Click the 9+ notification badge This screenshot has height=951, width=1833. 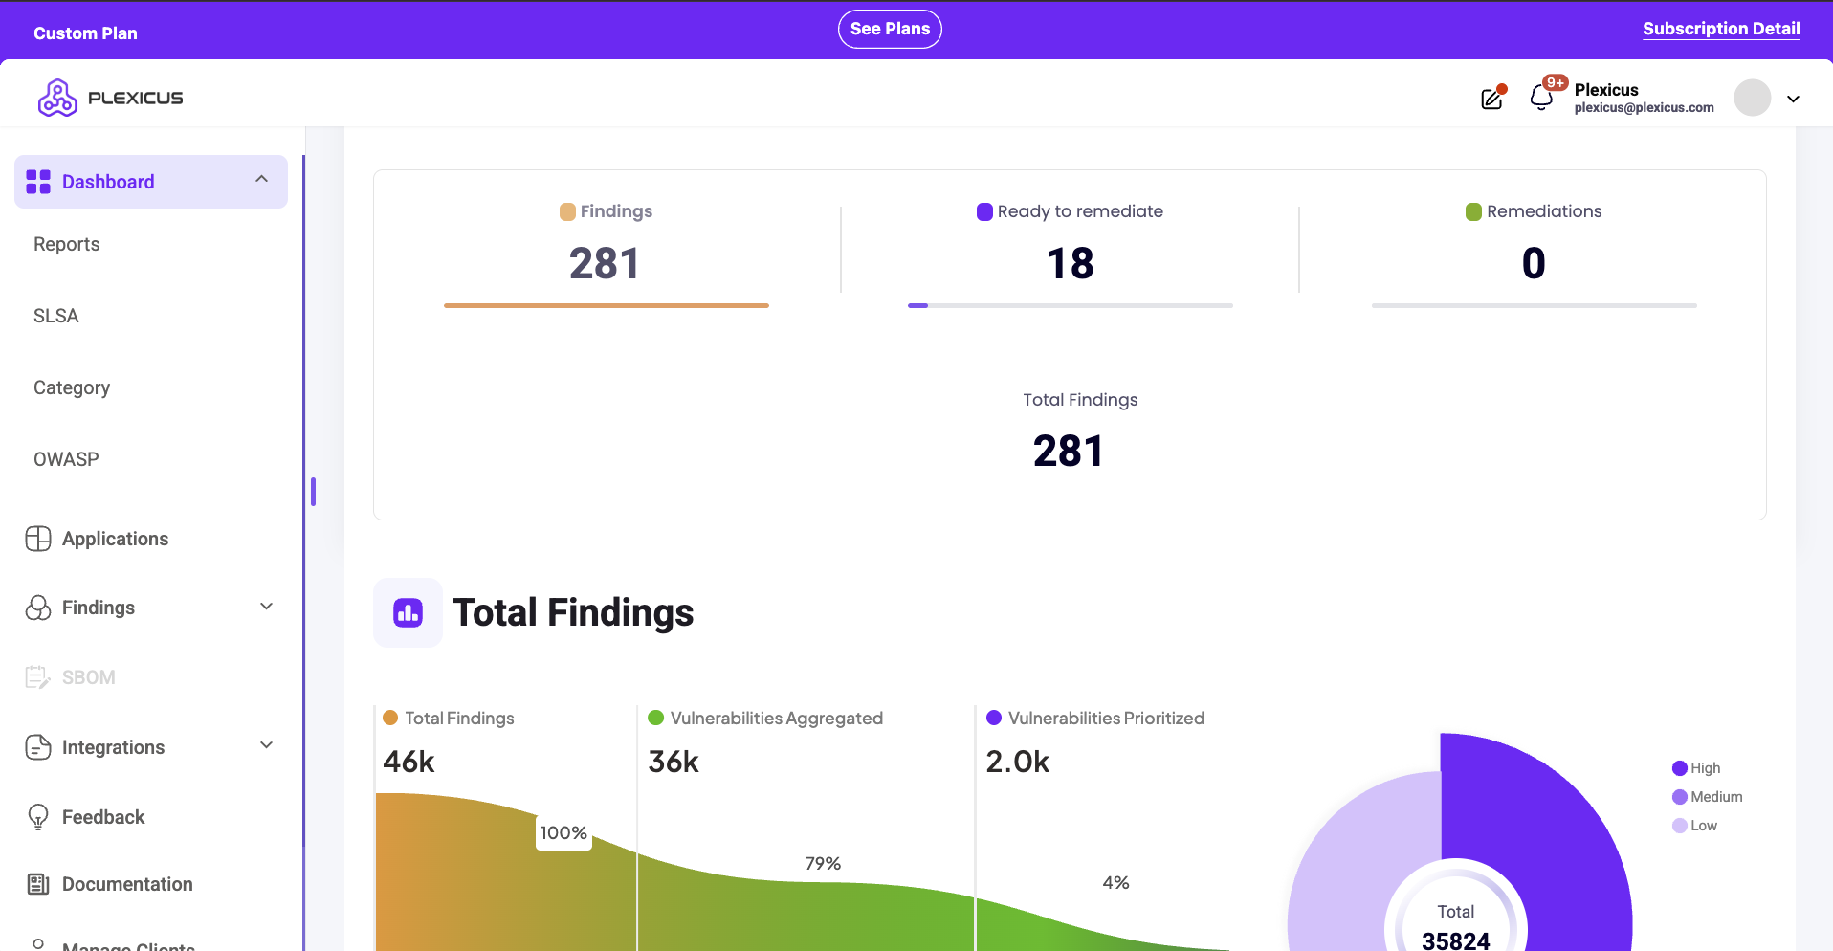tap(1556, 83)
